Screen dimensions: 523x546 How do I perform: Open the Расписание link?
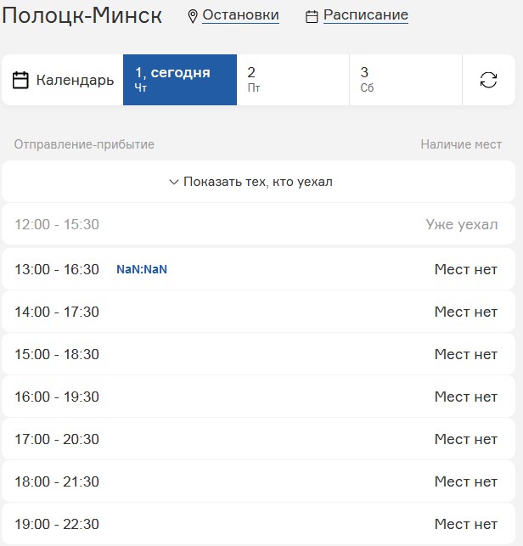(x=365, y=15)
